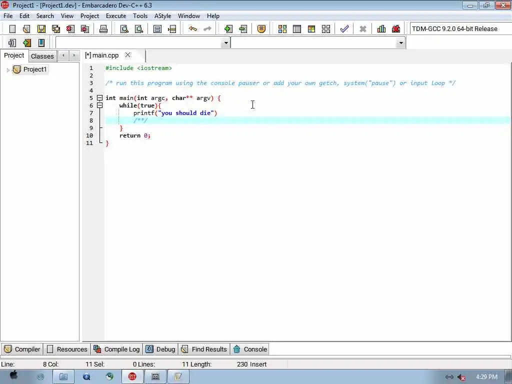
Task: Collapse the while loop fold on line 6
Action: coord(99,105)
